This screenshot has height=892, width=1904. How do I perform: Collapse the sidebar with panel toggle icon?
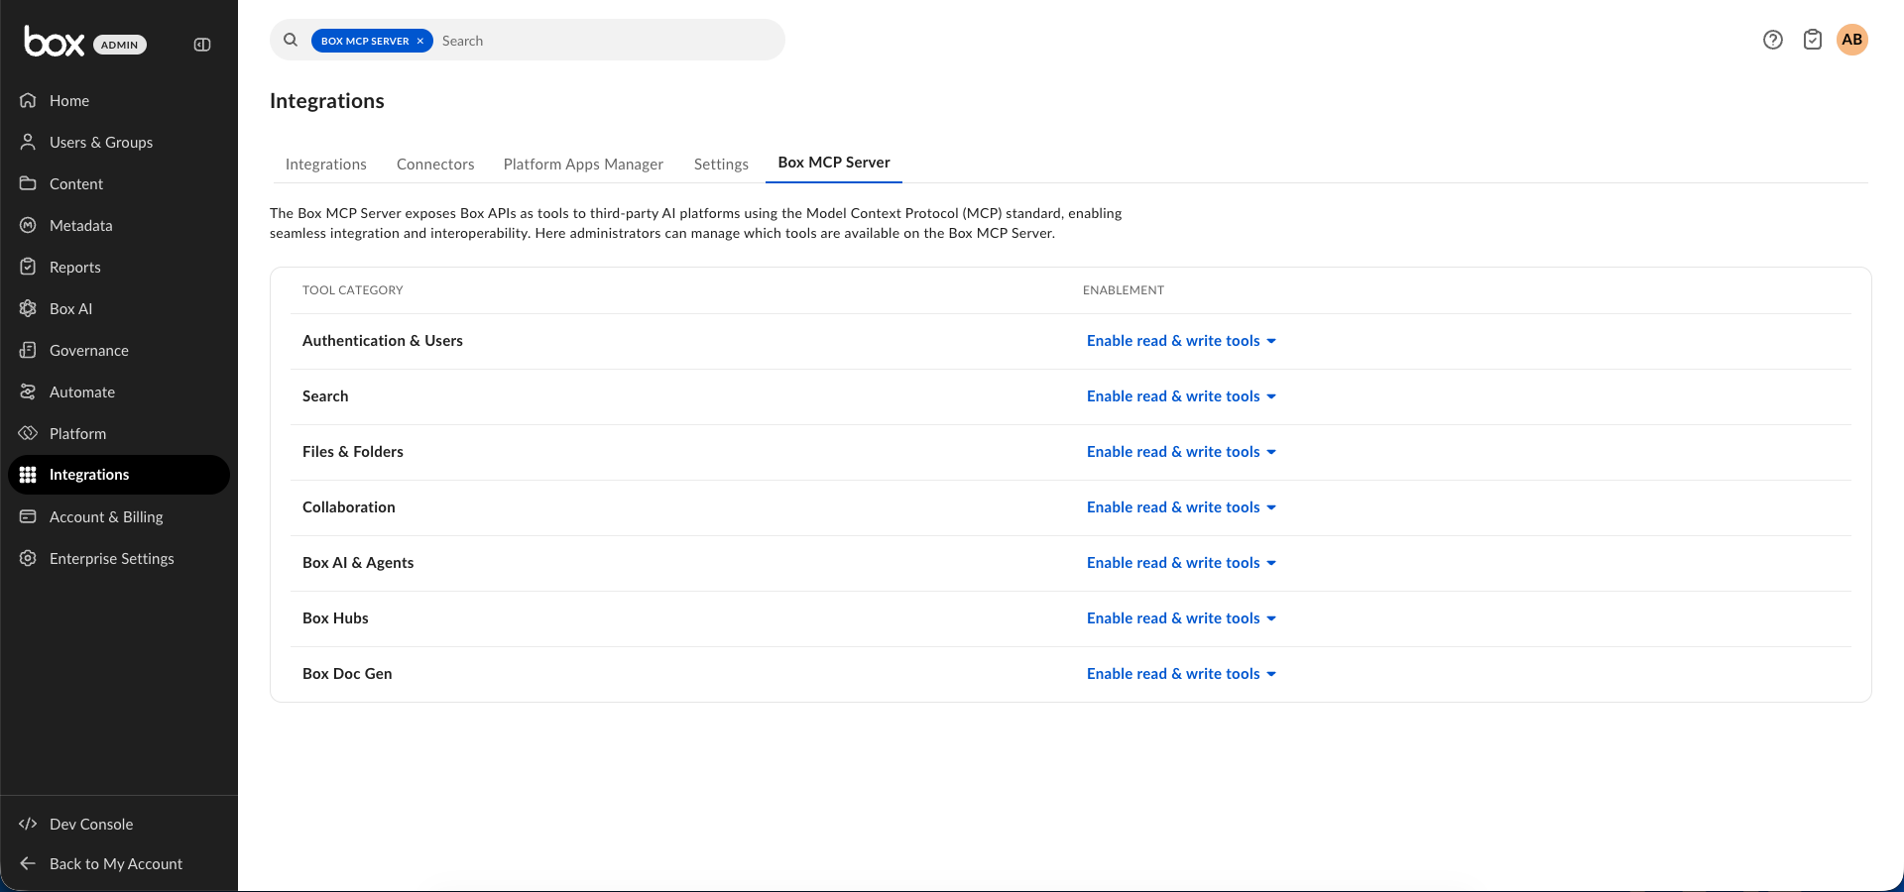(x=202, y=45)
